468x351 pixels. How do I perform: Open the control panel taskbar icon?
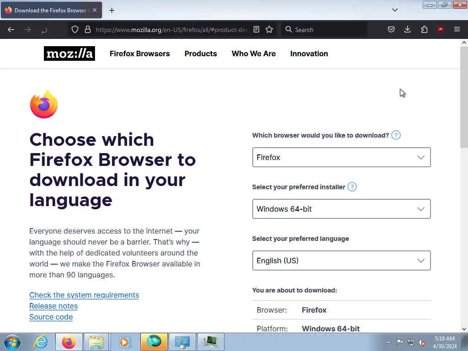coord(182,342)
